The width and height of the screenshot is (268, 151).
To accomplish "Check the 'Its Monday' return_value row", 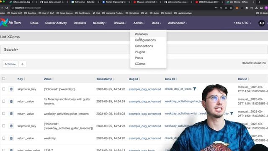I will (4, 101).
